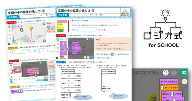Click the blue play button in worksheet ③ screenshot

[x=92, y=57]
